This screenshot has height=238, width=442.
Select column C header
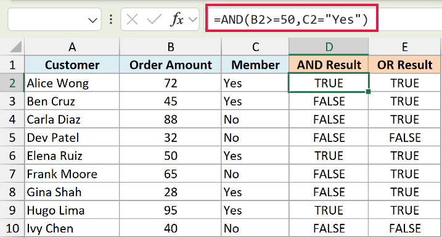click(255, 47)
